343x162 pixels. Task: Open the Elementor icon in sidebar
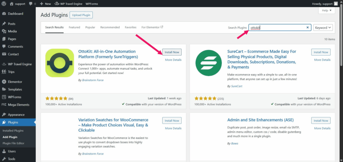pos(4,82)
